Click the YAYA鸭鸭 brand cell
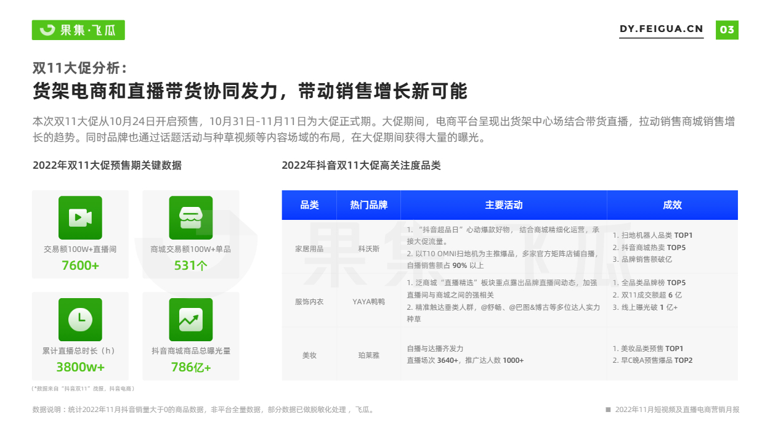The width and height of the screenshot is (770, 433). pyautogui.click(x=368, y=302)
